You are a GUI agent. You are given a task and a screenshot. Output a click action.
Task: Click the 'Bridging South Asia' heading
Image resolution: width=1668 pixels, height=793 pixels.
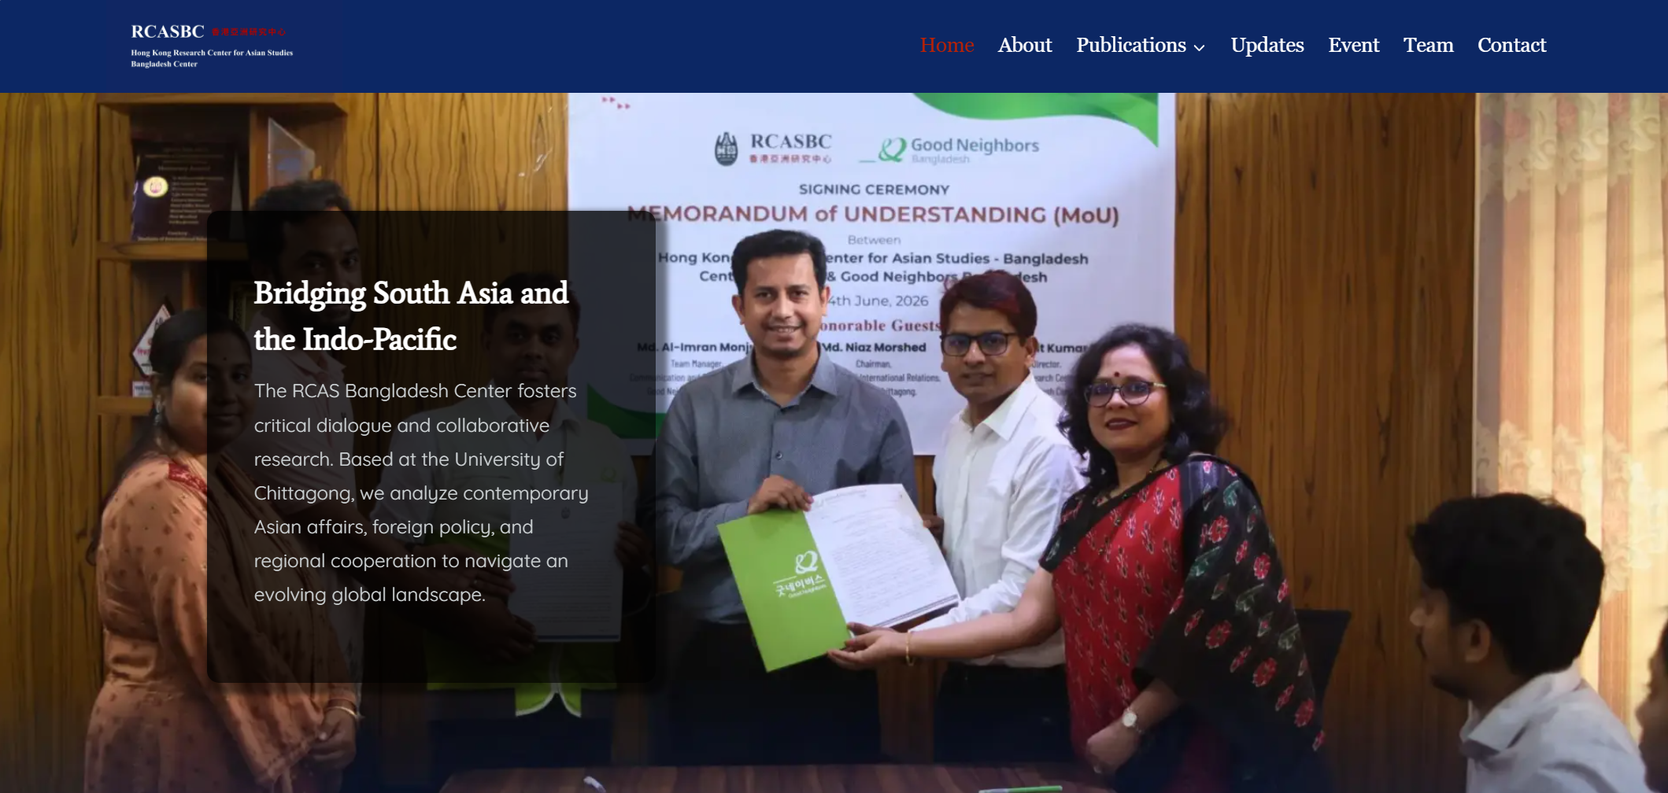tap(411, 315)
